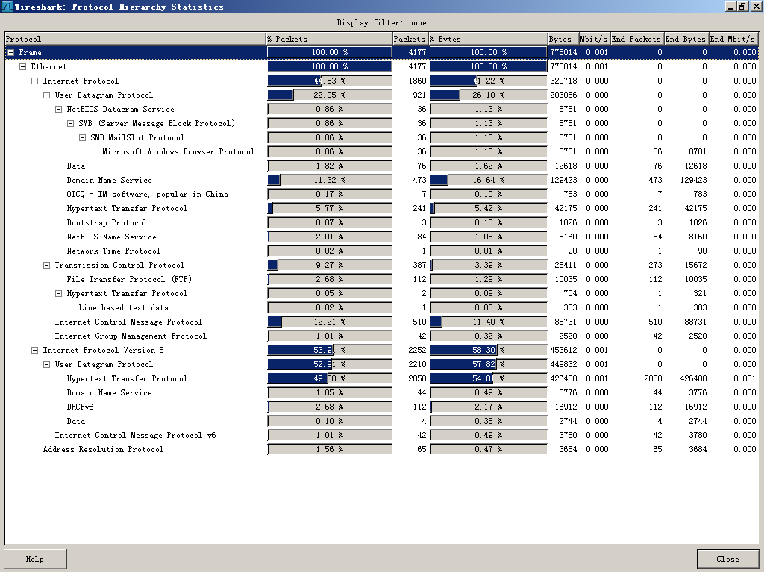
Task: Click 5.77 % Hypertext Transfer Protocol bar
Action: pyautogui.click(x=329, y=209)
